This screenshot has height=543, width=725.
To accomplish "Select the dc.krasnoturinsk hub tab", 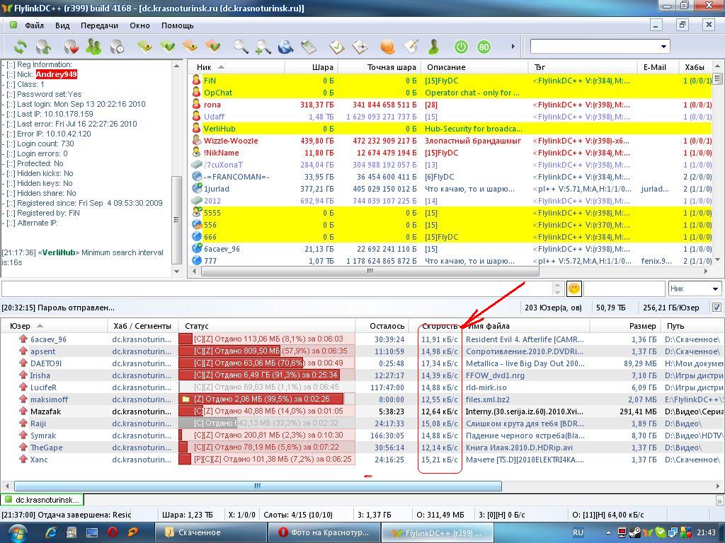I will point(42,500).
